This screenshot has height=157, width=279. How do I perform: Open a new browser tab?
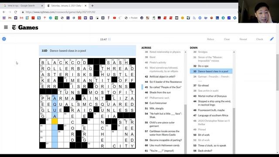click(92, 6)
